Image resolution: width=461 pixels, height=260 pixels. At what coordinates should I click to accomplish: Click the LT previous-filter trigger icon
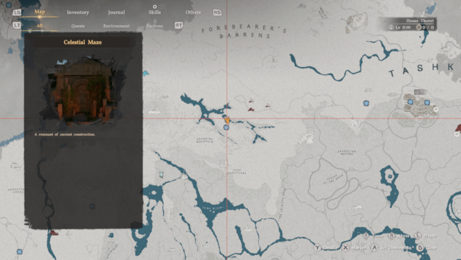(x=17, y=25)
